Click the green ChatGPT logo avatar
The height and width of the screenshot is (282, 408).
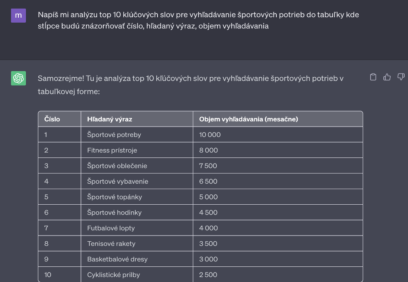coord(19,78)
